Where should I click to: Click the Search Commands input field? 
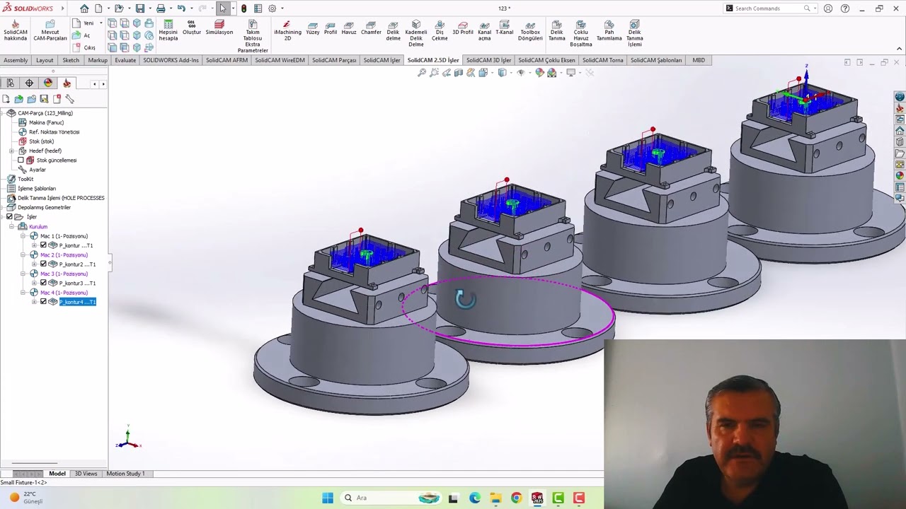pyautogui.click(x=771, y=8)
